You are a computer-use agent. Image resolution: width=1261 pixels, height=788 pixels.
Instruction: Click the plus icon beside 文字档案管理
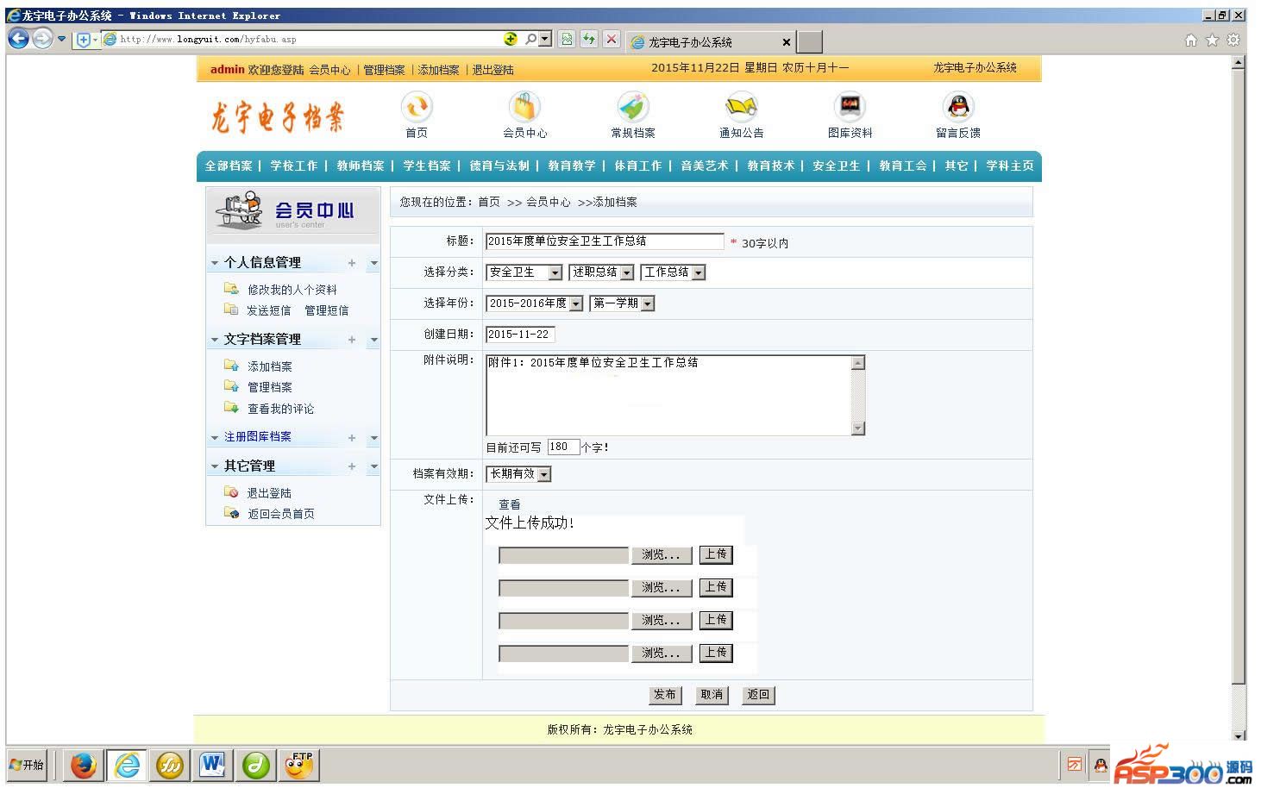352,340
